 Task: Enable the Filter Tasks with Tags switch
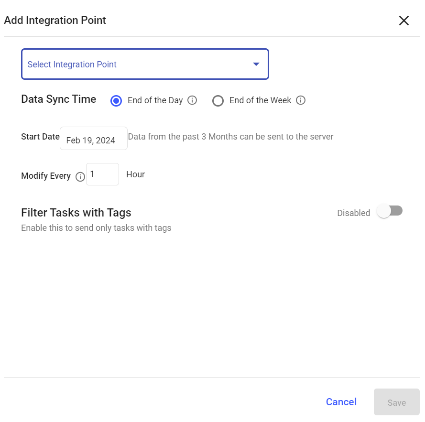[x=390, y=211]
